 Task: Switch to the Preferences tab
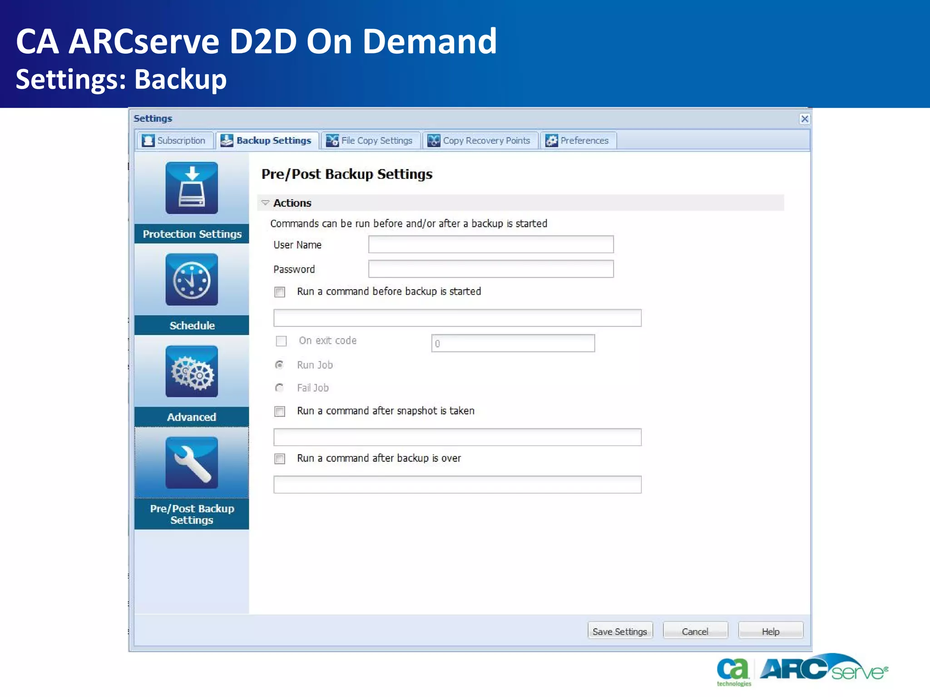coord(578,141)
